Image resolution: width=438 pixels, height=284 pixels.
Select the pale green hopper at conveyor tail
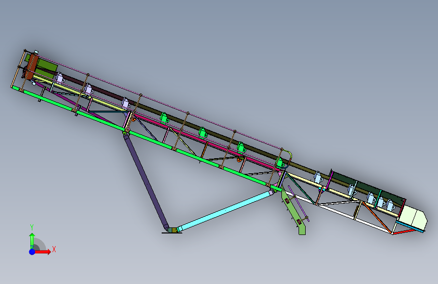coord(413,217)
